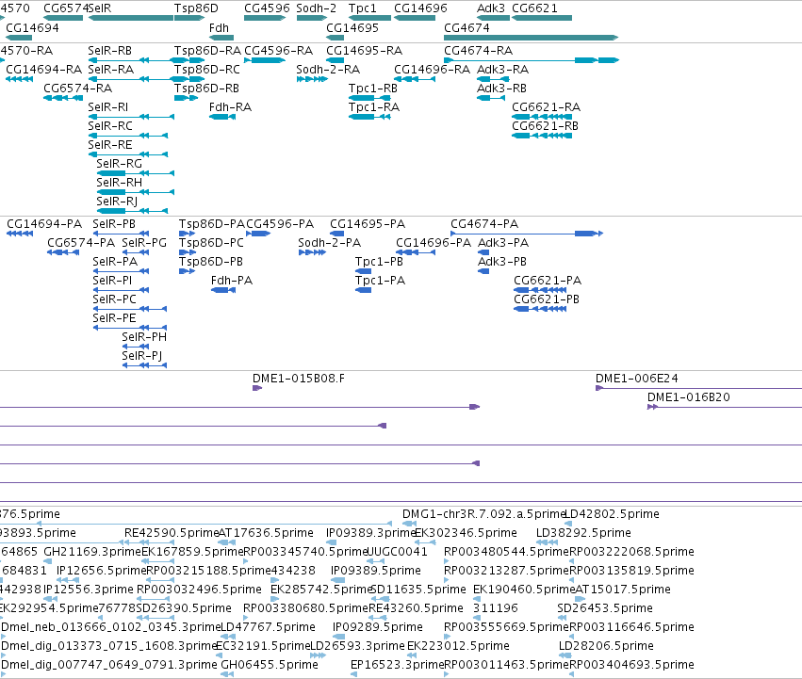The image size is (802, 679).
Task: Open EST AT17636.5prime label
Action: 266,533
